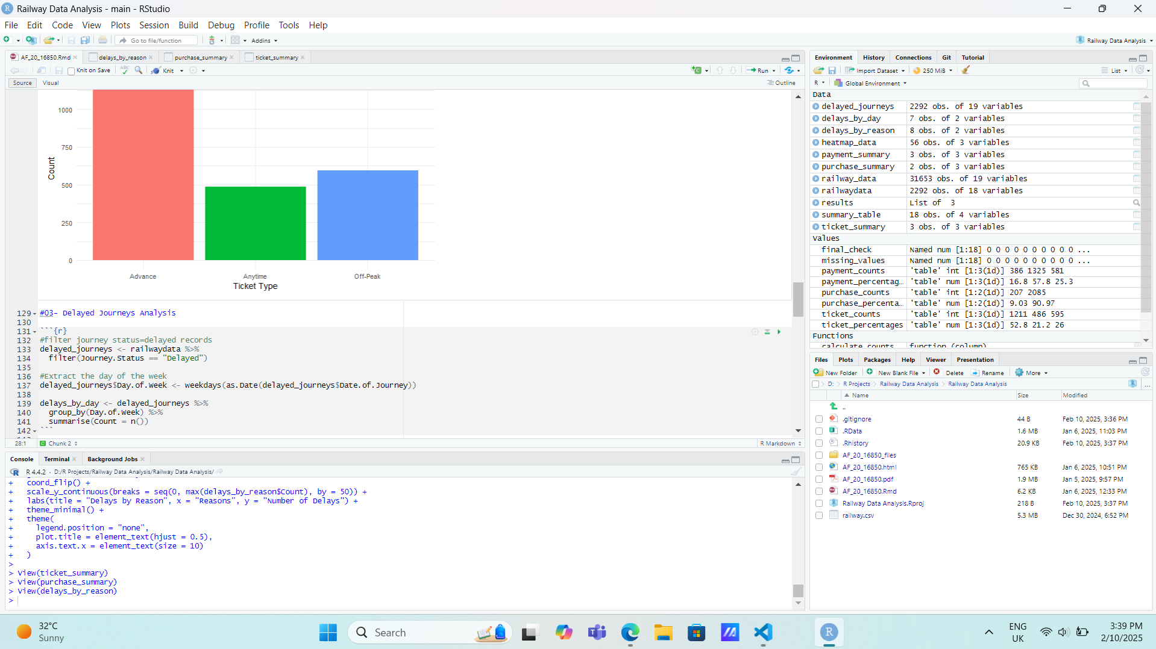Screen dimensions: 1156x649
Task: Refresh the Environment pane
Action: [x=1140, y=70]
